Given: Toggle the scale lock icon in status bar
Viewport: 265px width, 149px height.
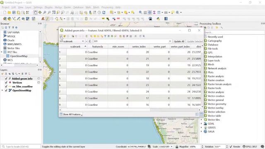Looking at the screenshot, I should pos(177,147).
